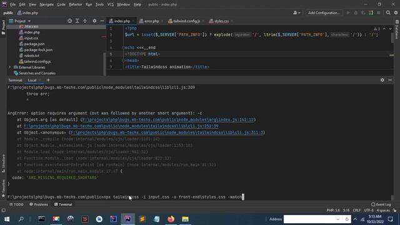Click Collapse All icon in Project panel
The width and height of the screenshot is (400, 225).
tap(85, 21)
